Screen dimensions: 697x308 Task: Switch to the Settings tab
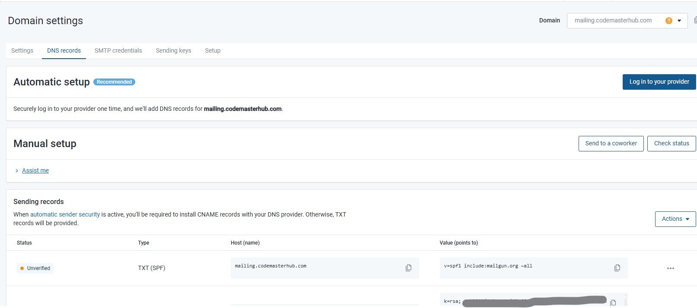[x=22, y=50]
